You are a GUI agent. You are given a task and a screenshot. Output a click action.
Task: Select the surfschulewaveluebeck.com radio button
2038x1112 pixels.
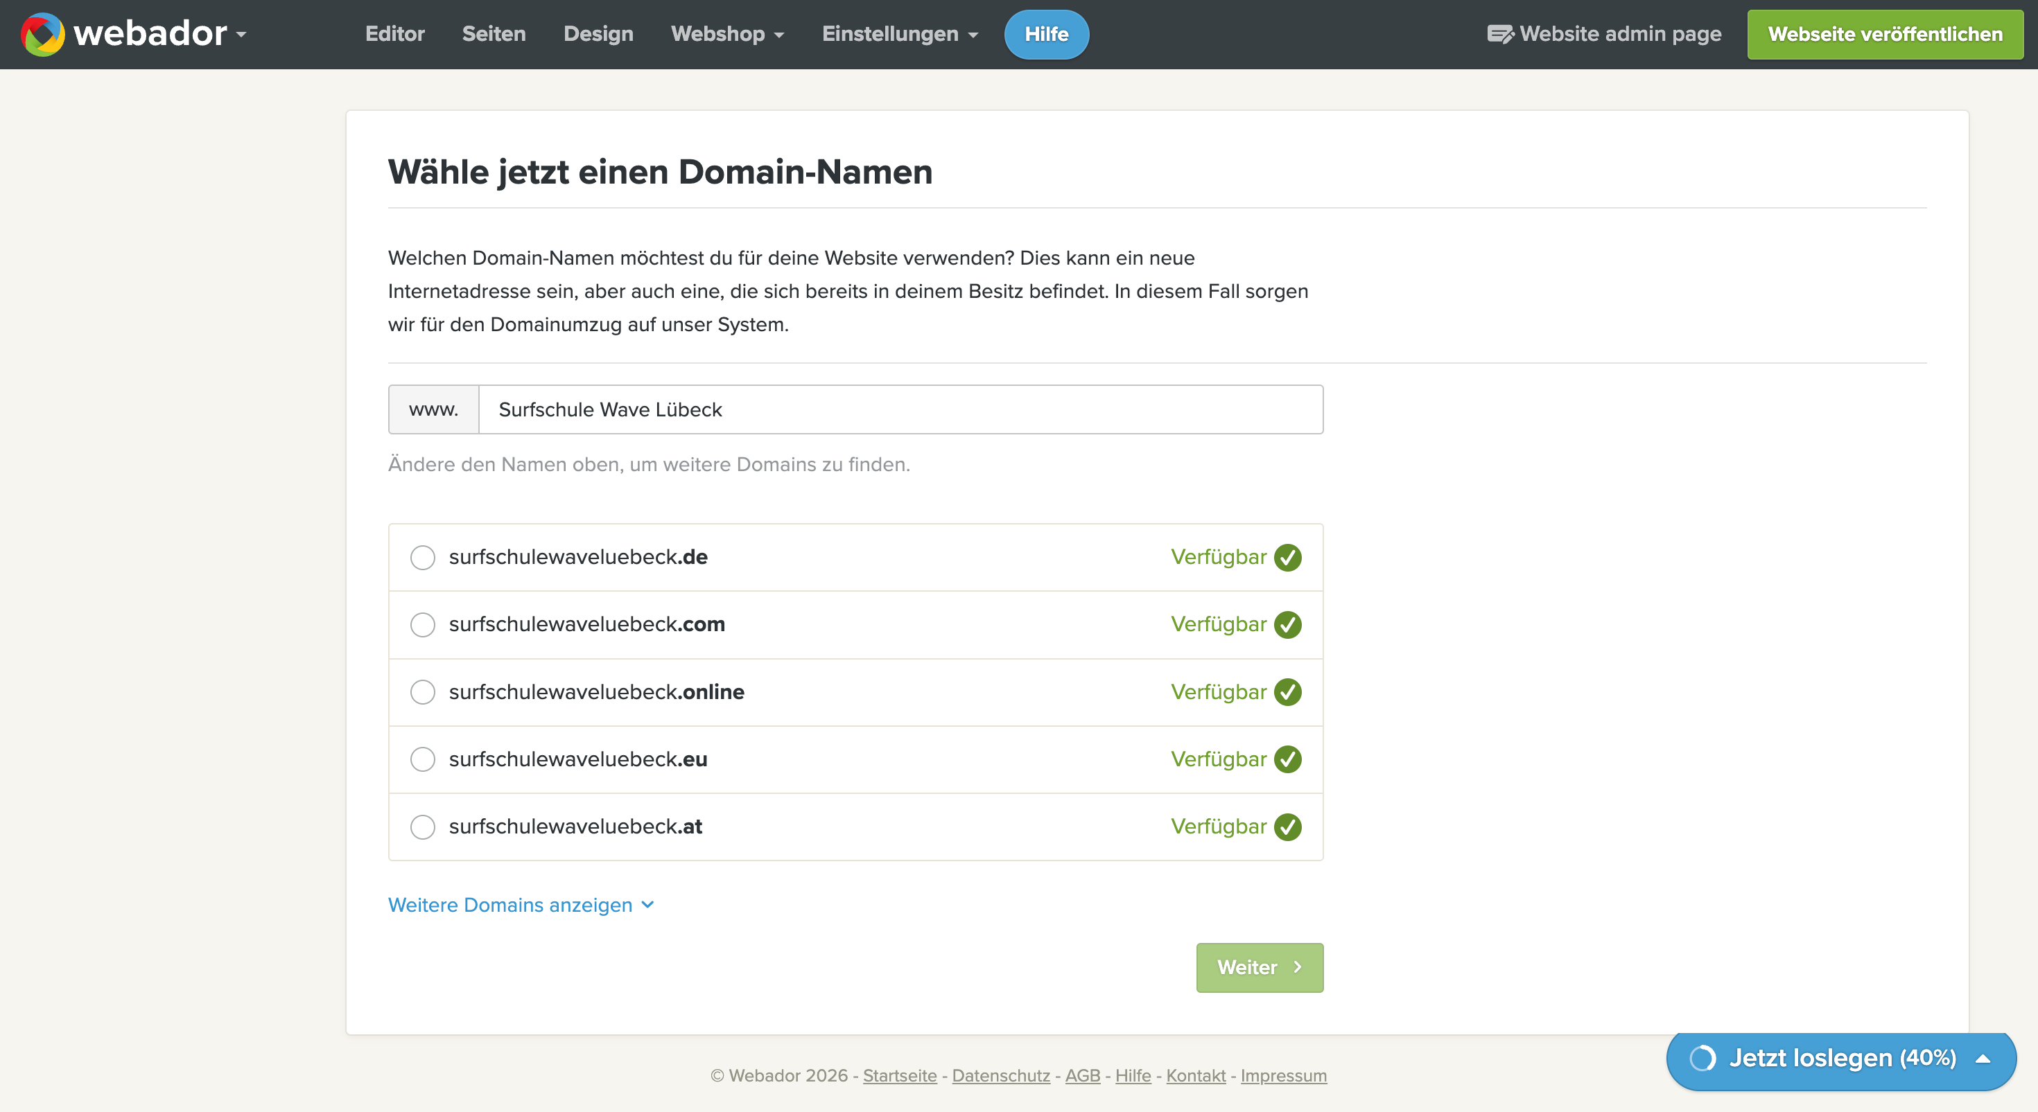point(422,625)
